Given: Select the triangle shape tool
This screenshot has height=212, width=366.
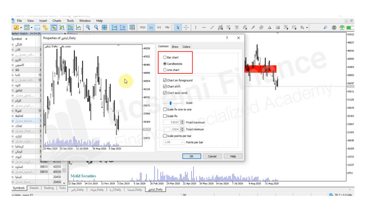Looking at the screenshot, I should pyautogui.click(x=269, y=28).
